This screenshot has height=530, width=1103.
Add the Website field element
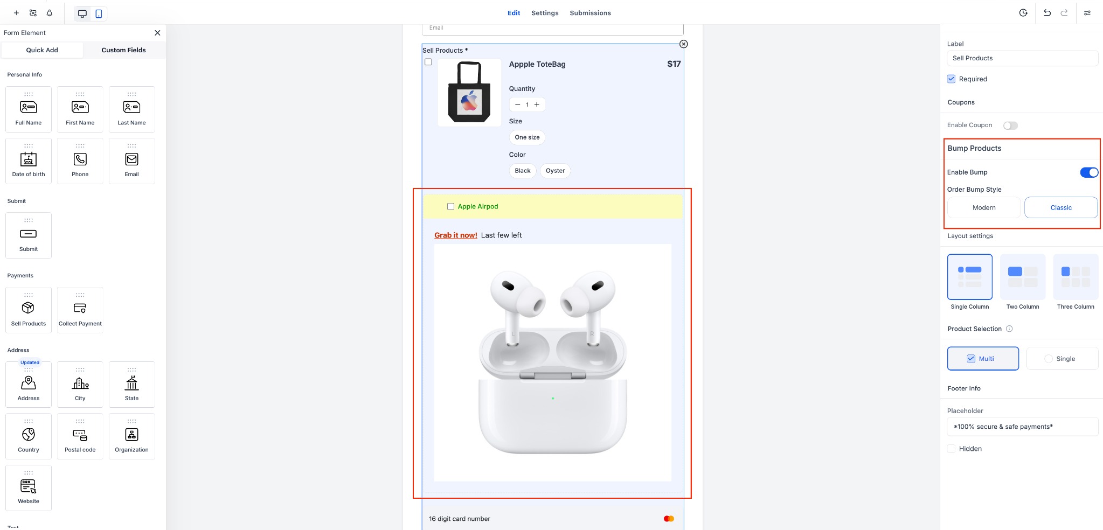tap(29, 488)
